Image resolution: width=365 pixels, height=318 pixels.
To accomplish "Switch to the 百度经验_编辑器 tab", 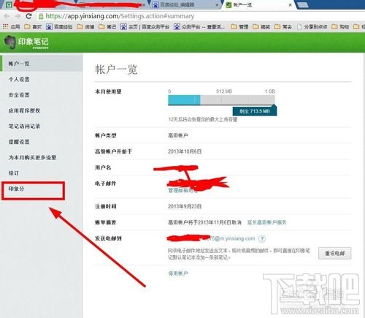I will (185, 5).
